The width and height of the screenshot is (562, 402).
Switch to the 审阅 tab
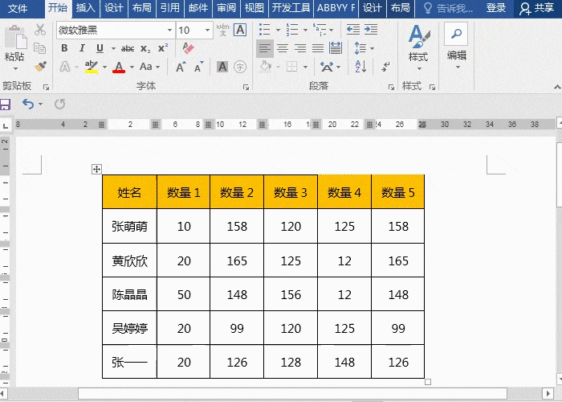click(x=226, y=8)
